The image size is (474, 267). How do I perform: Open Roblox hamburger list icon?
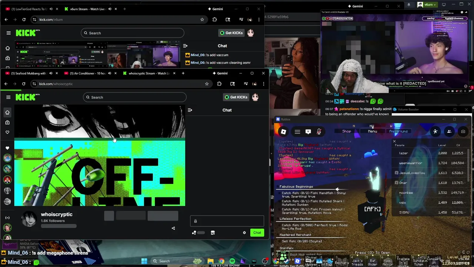pyautogui.click(x=297, y=132)
